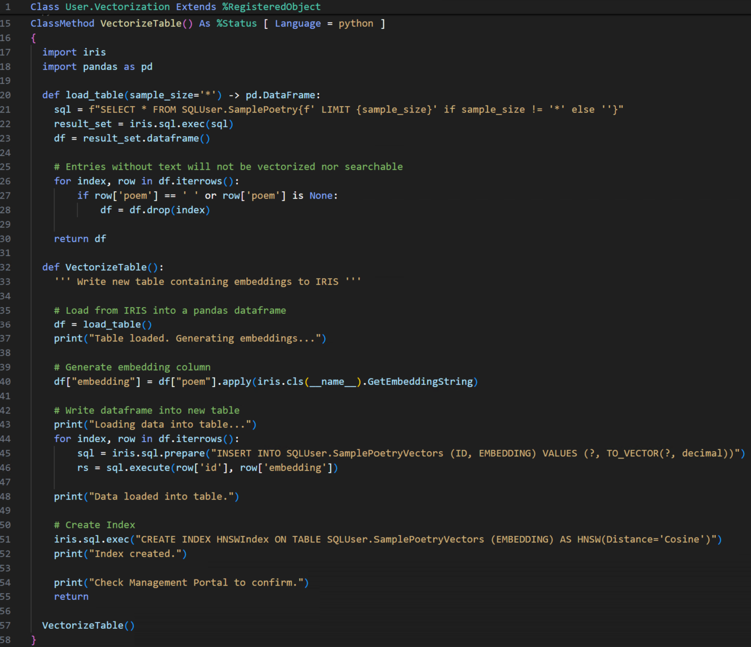Click the iris.sql.exec(sql) call on line 22
Image resolution: width=751 pixels, height=647 pixels.
(181, 124)
